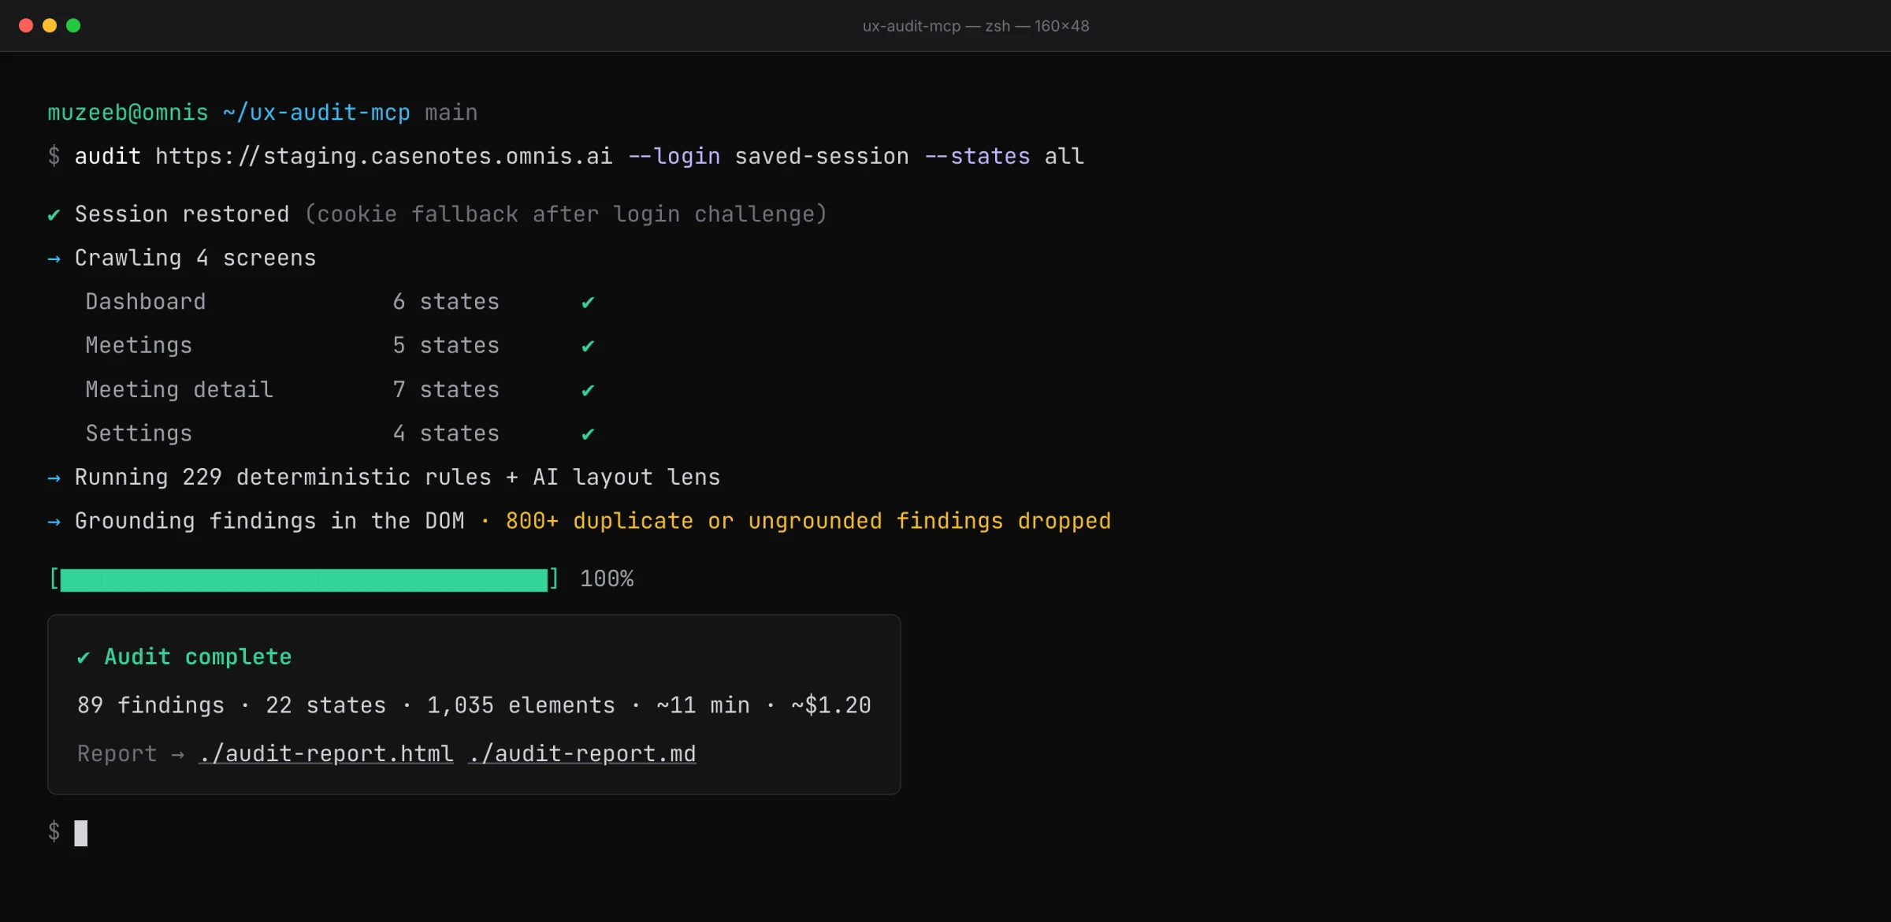The height and width of the screenshot is (922, 1891).
Task: Click the Meeting detail screen name
Action: click(x=180, y=389)
